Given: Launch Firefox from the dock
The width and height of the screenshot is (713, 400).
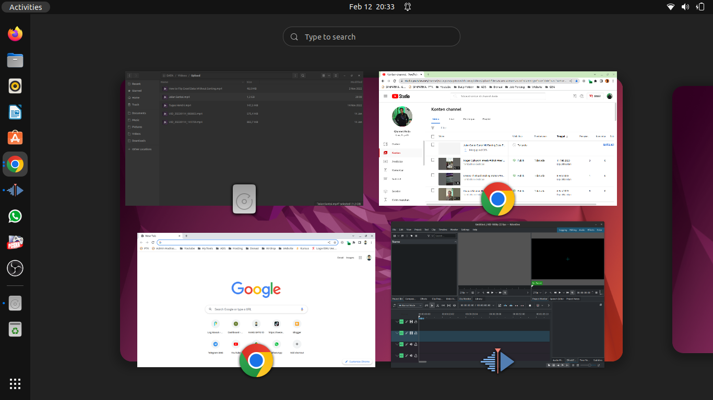Looking at the screenshot, I should (15, 34).
